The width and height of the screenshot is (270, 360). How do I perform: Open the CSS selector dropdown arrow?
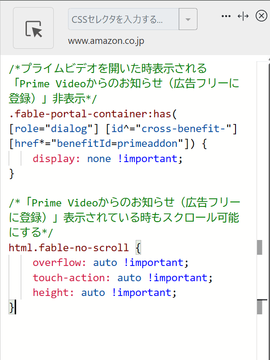[188, 19]
